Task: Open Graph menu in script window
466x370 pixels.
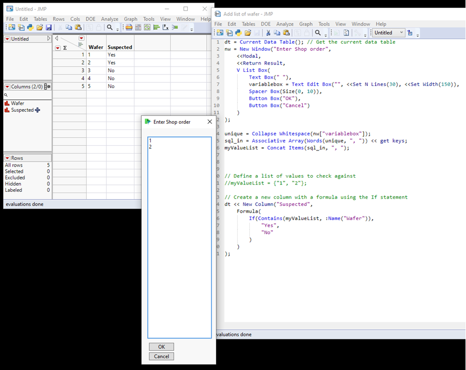Action: (306, 24)
